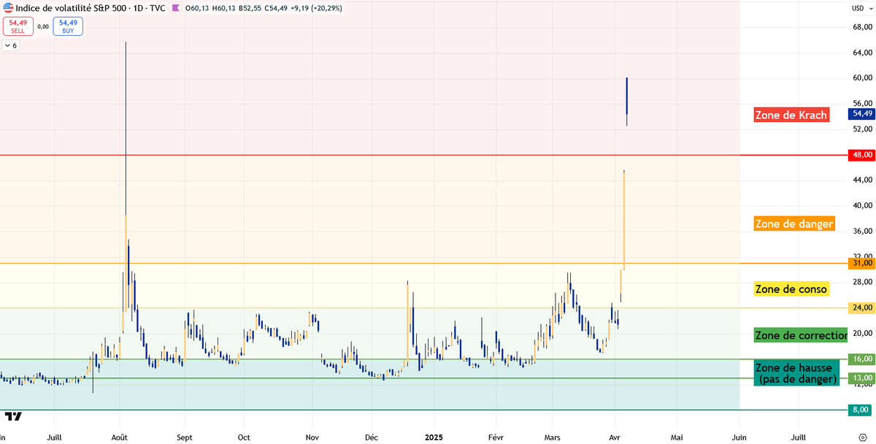876x444 pixels.
Task: Click the 28,00 price axis label
Action: [x=862, y=282]
